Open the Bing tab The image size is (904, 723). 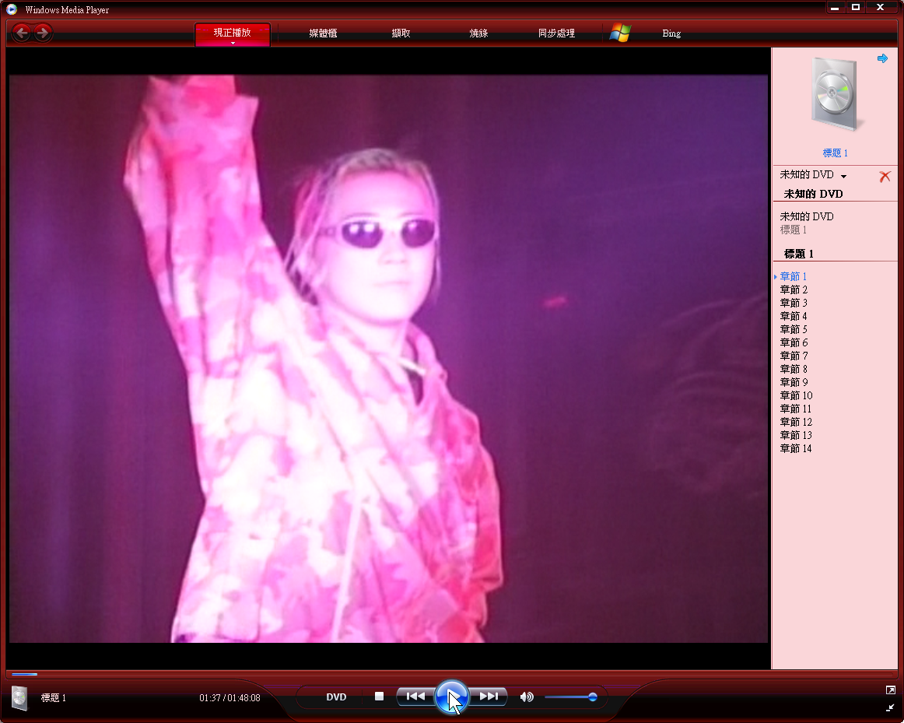pos(671,33)
